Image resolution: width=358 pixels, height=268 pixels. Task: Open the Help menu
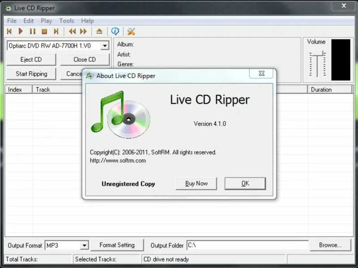(x=87, y=21)
